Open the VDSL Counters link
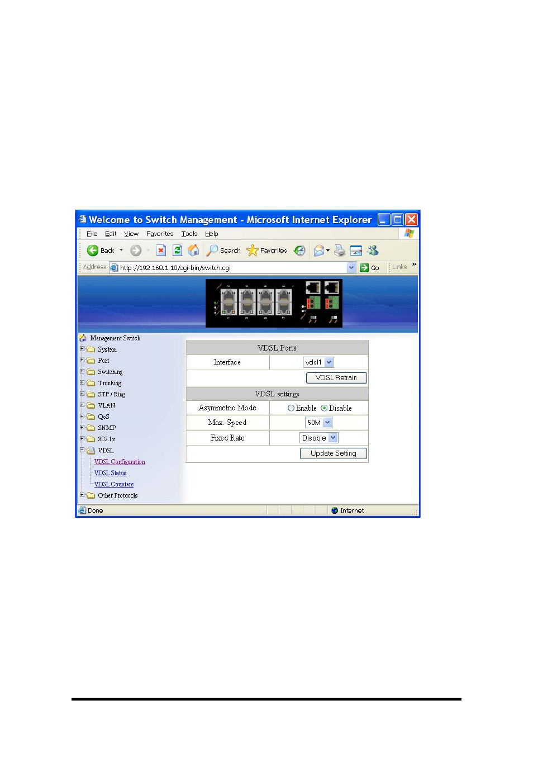533x757 pixels. coord(114,484)
